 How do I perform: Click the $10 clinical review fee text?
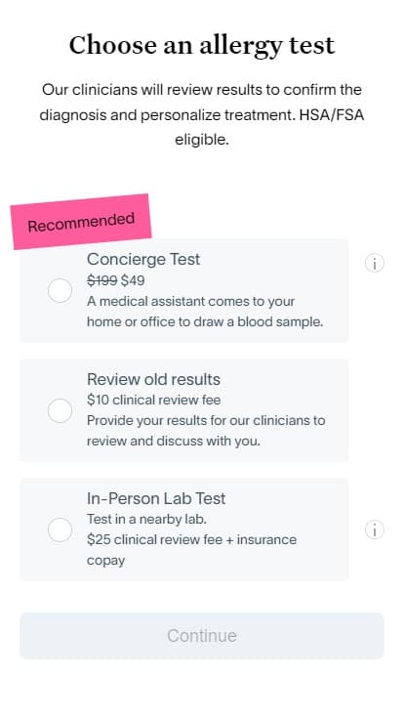[154, 400]
